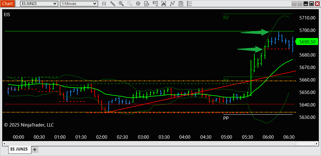Click the R2 pivot level label
This screenshot has height=156, width=321.
coord(226,18)
